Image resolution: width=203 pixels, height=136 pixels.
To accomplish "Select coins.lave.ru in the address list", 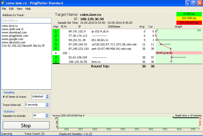I will [10, 26].
